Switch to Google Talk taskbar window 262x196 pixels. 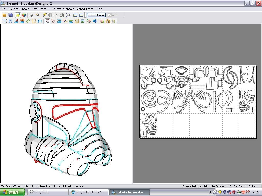tap(48, 192)
